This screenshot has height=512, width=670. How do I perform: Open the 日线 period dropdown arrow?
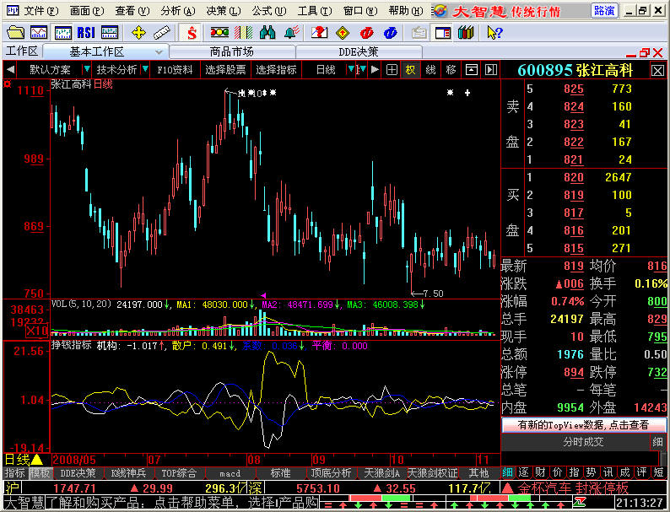pyautogui.click(x=351, y=69)
